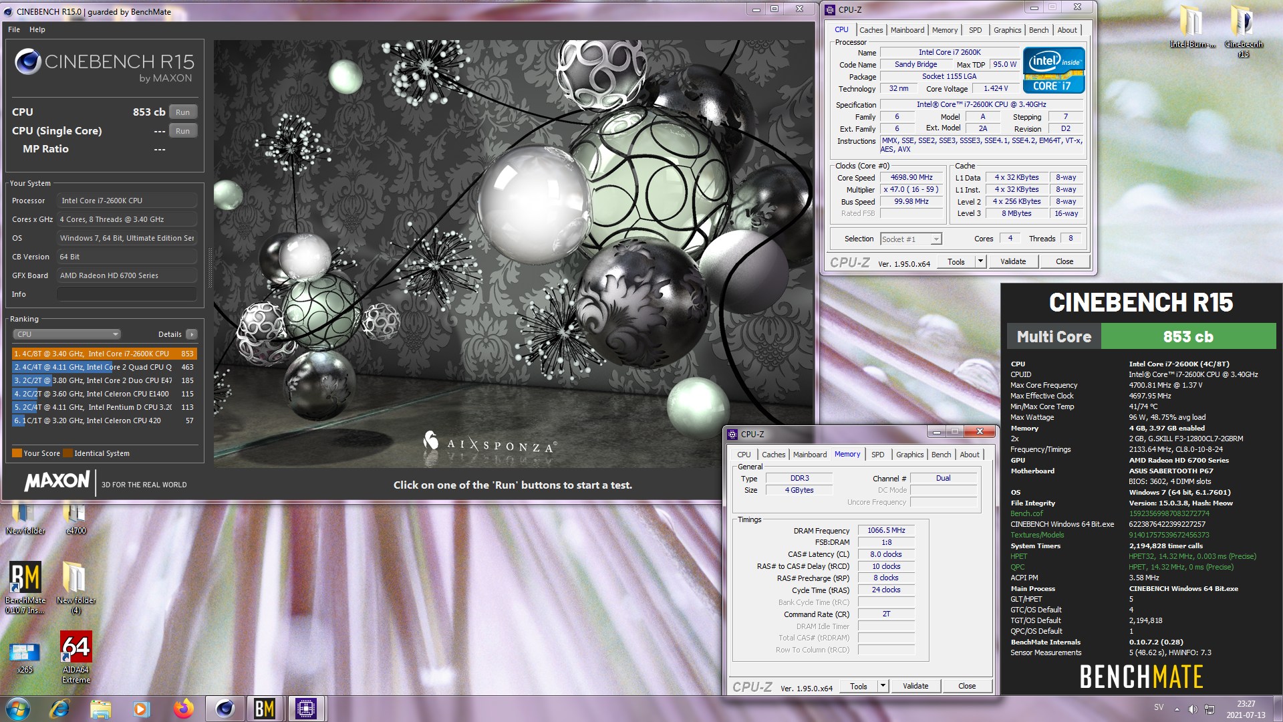Click the 853 cb Multi Core score bar

coord(1188,336)
